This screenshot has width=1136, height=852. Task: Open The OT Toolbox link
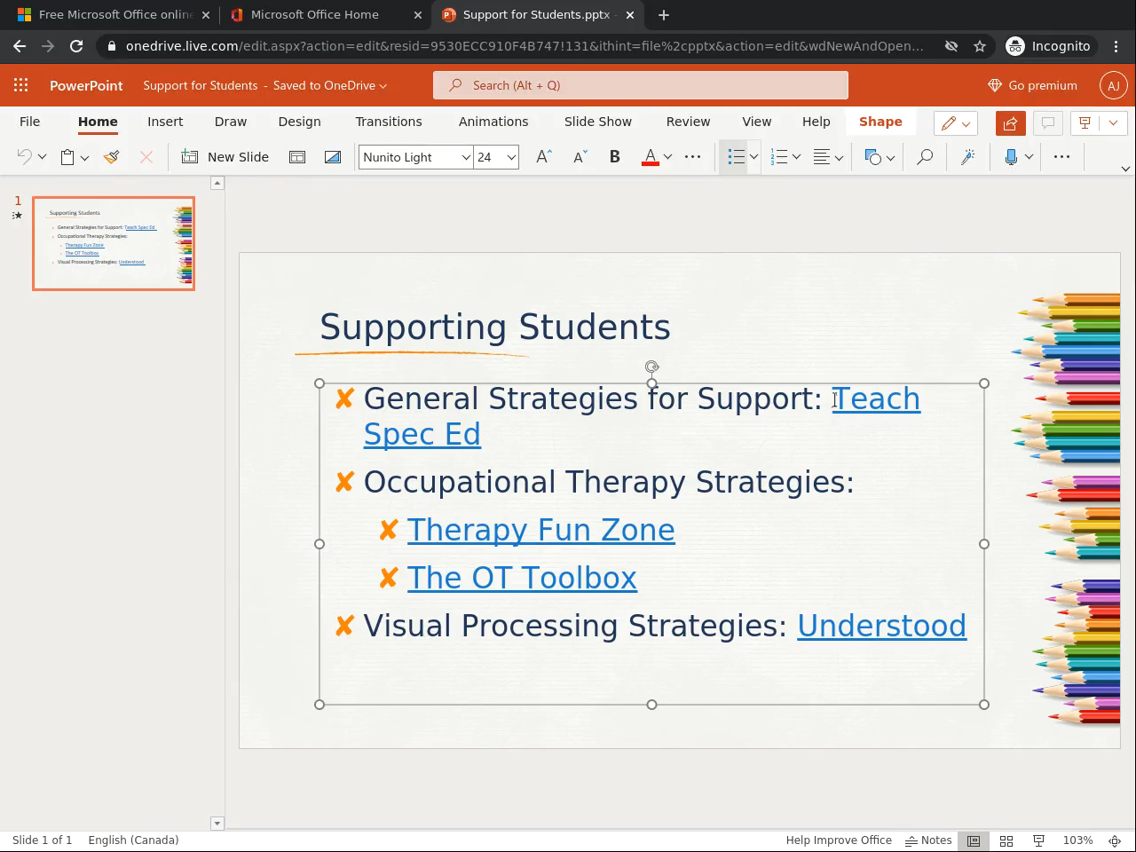coord(522,578)
